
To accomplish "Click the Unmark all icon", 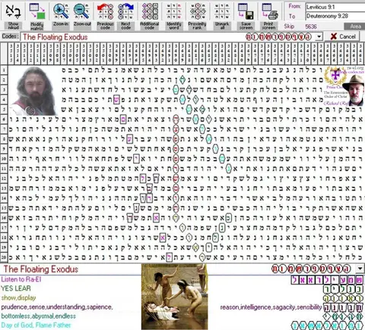I will 222,11.
